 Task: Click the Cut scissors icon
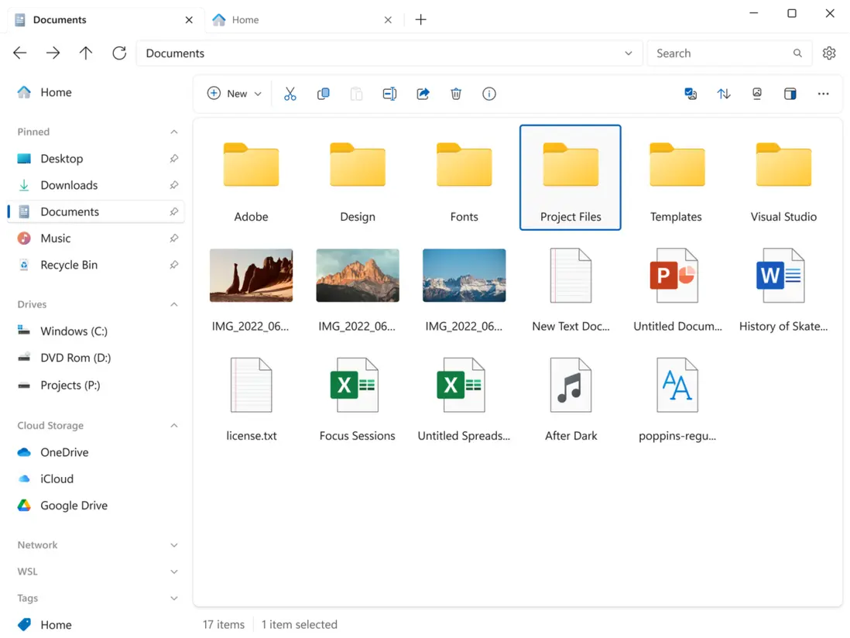pos(290,94)
